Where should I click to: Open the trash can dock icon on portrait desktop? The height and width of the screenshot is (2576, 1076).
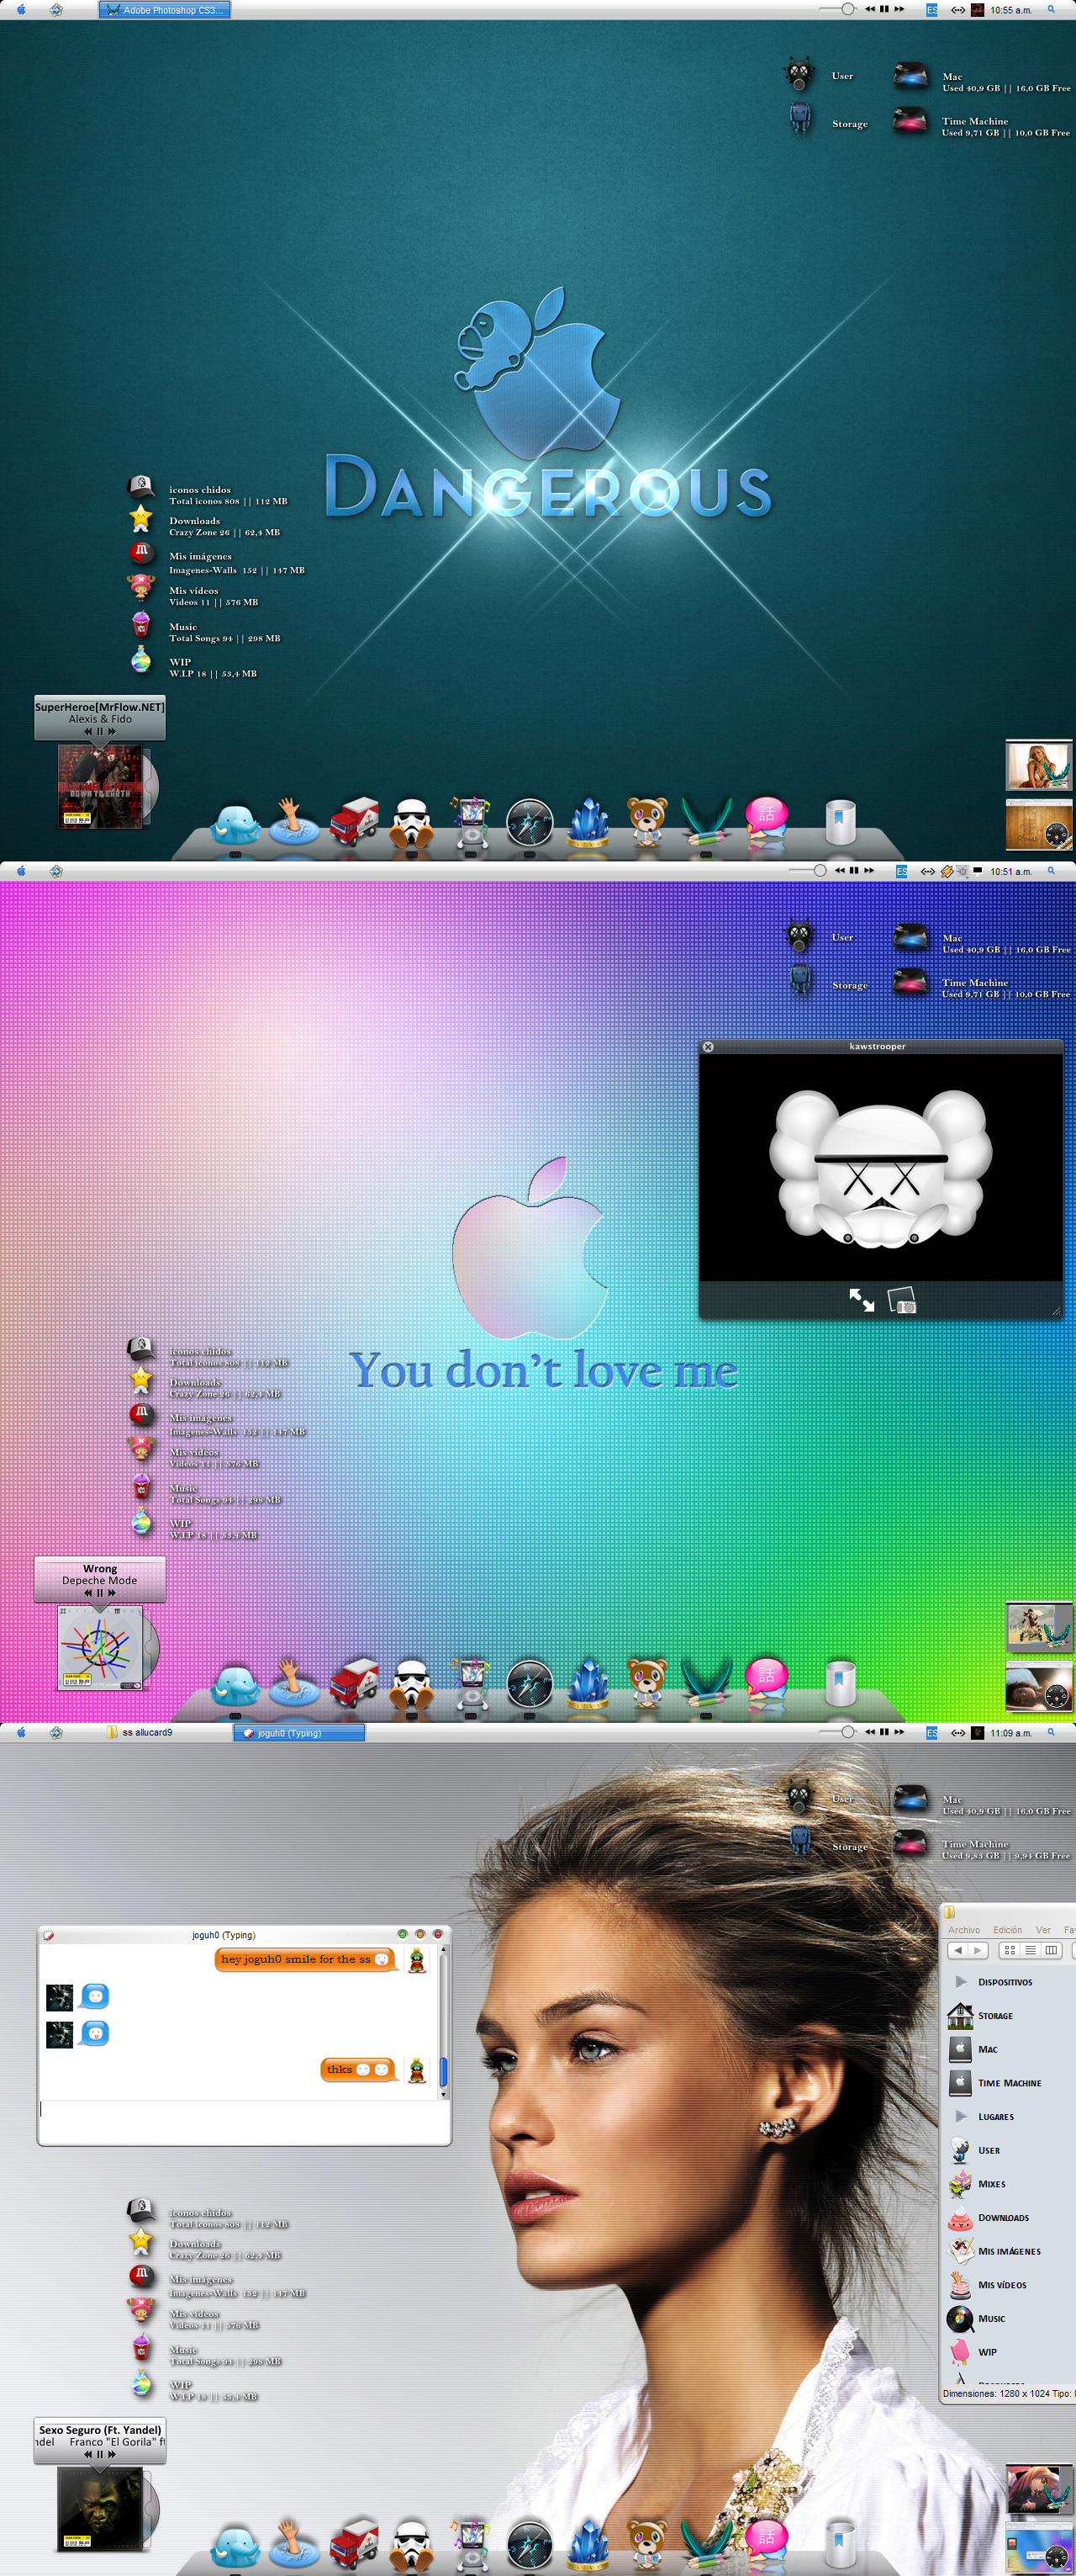coord(841,2544)
